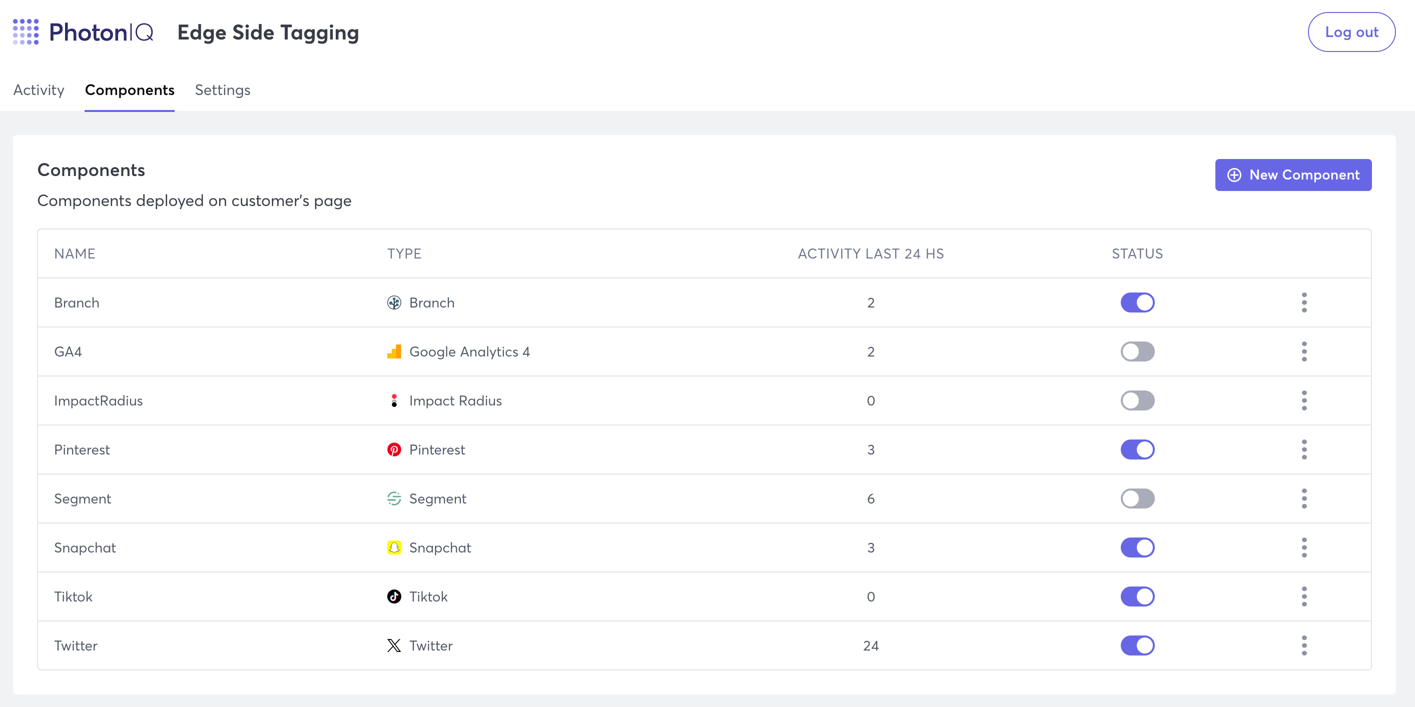Image resolution: width=1415 pixels, height=707 pixels.
Task: Open the Twitter row actions menu
Action: pos(1304,645)
